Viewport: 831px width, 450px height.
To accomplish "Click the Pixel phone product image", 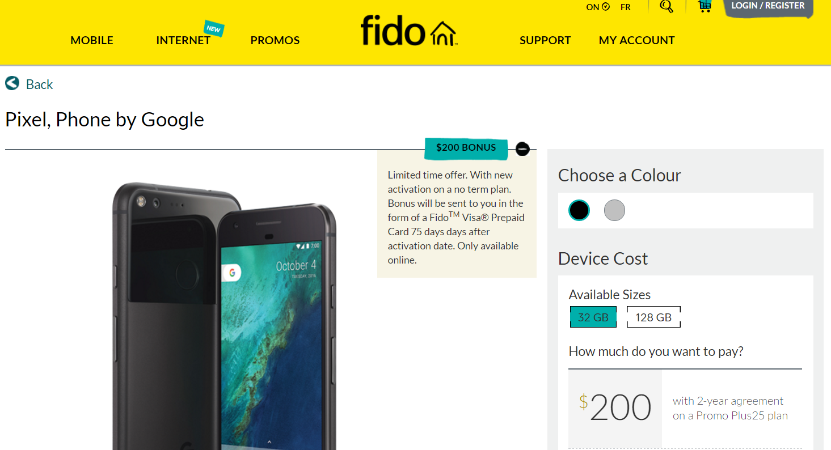I will click(x=224, y=316).
